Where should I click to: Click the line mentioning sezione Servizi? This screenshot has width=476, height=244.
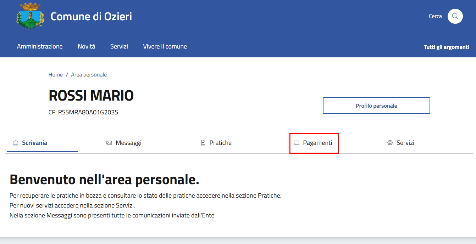(x=72, y=205)
